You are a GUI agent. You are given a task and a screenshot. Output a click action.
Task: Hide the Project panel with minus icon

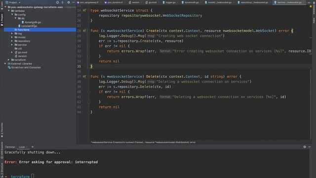point(74,2)
